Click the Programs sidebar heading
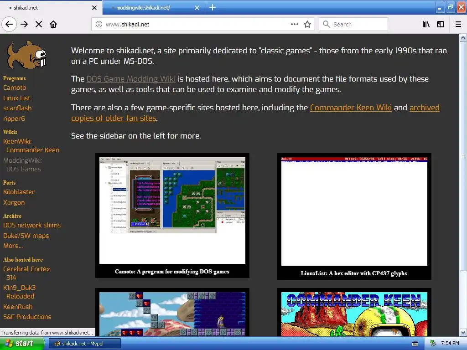 coord(14,78)
